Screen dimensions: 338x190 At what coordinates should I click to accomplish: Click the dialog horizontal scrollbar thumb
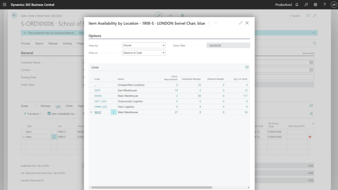coord(152,188)
